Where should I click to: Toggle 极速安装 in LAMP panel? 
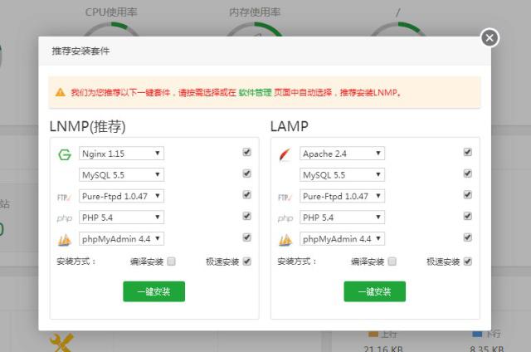pos(468,262)
